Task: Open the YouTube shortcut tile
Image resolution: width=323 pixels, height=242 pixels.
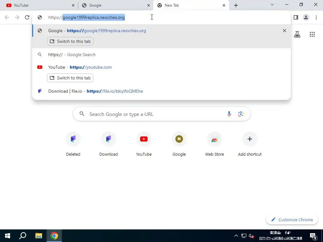Action: (x=144, y=144)
